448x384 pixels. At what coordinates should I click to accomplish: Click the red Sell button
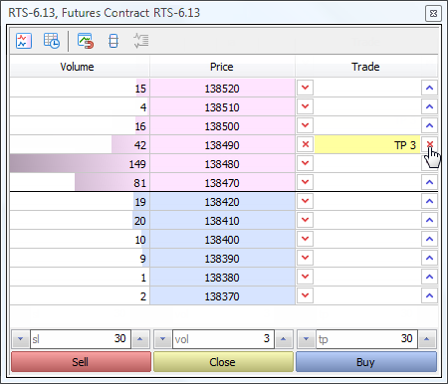81,362
